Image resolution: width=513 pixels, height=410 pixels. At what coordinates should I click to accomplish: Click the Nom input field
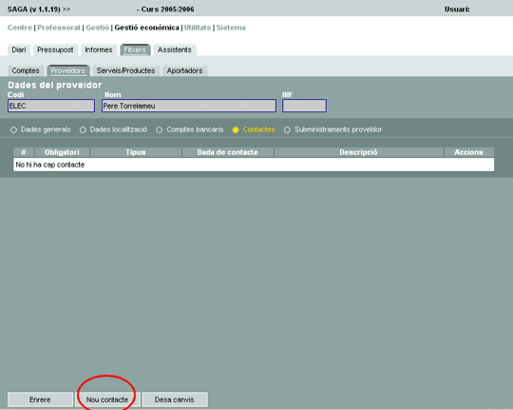pos(189,106)
